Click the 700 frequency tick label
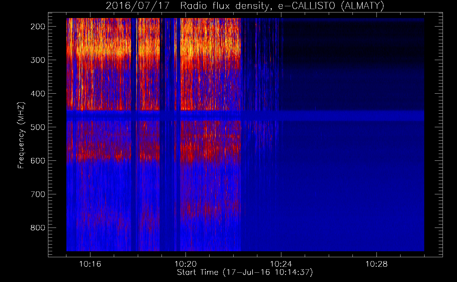 38,194
